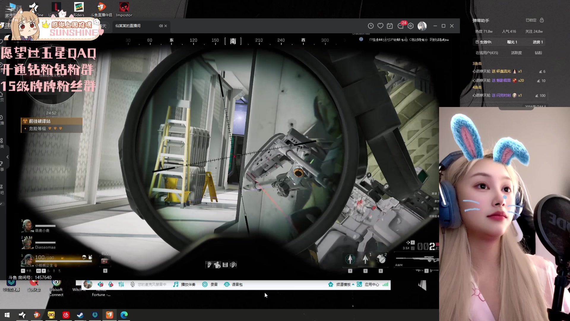
Task: Toggle the microphone mute icon in voice toolbar
Action: [110, 284]
